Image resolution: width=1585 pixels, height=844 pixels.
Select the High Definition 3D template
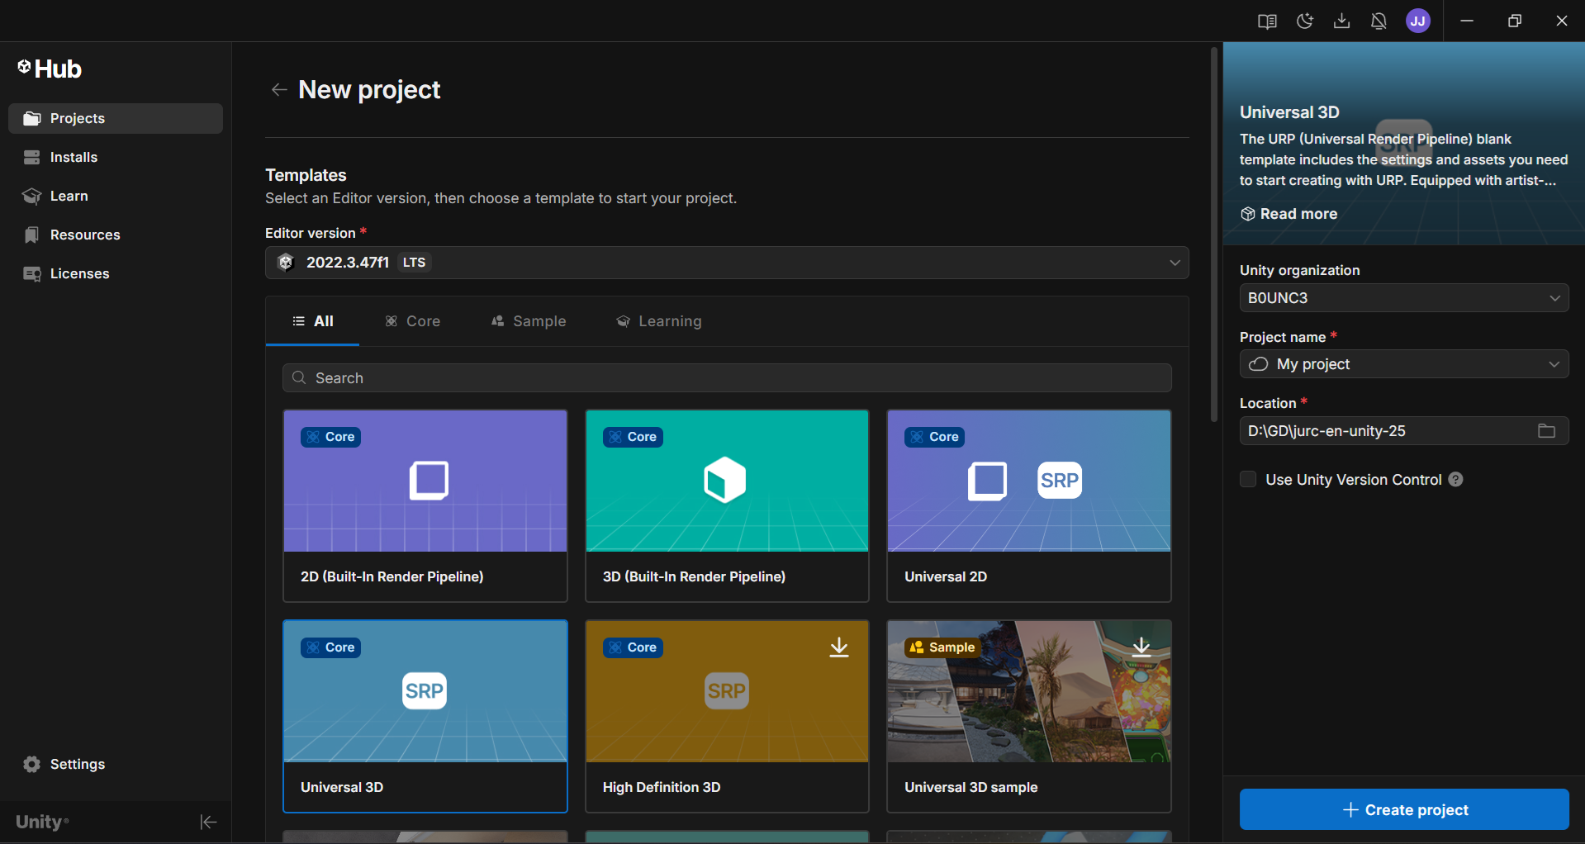pos(727,716)
